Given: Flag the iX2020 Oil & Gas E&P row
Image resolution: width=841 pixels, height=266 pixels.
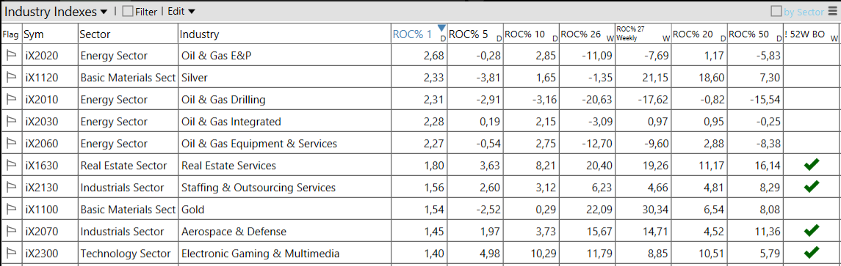Looking at the screenshot, I should tap(11, 55).
